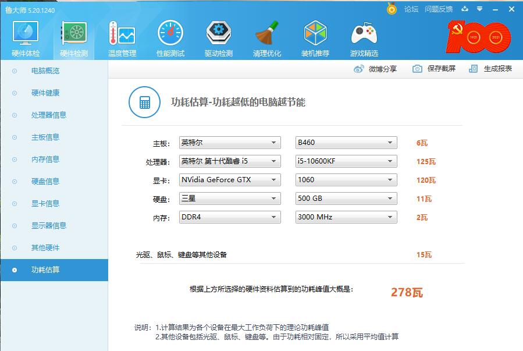View 装机推荐 build recommendations
Image resolution: width=523 pixels, height=351 pixels.
(315, 38)
